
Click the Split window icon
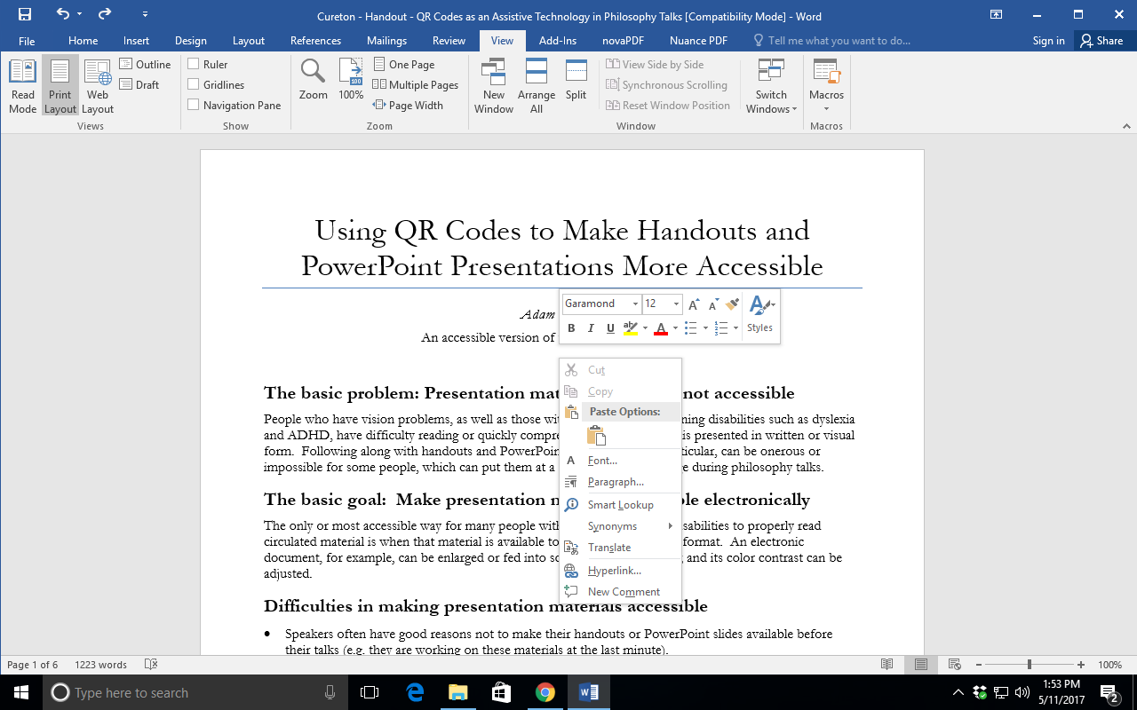(x=576, y=80)
